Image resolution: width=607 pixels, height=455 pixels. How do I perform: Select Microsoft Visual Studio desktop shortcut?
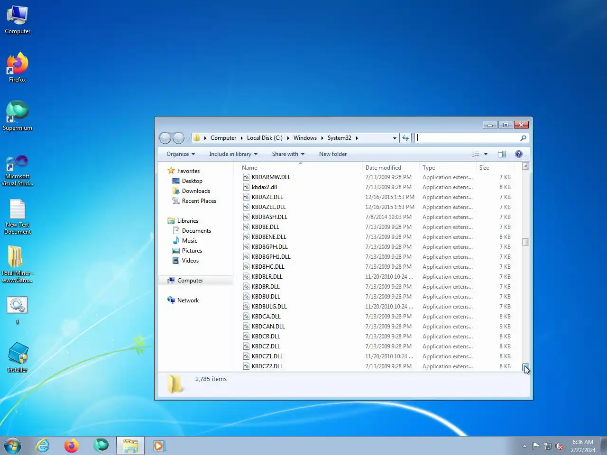click(x=18, y=171)
